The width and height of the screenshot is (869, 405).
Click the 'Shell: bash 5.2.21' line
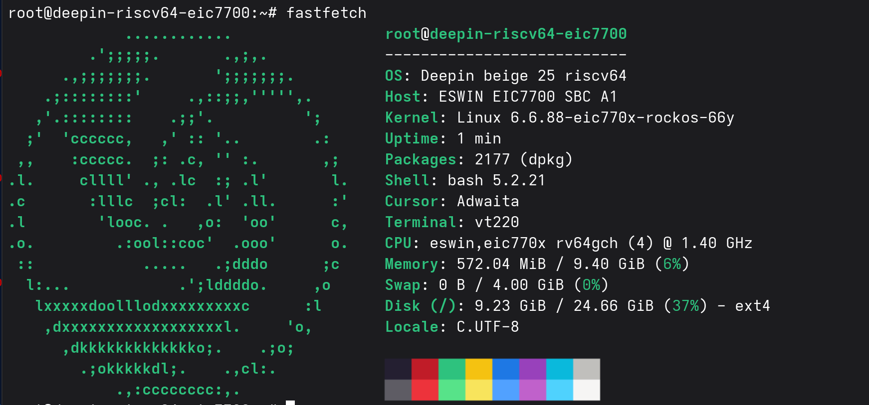[465, 180]
